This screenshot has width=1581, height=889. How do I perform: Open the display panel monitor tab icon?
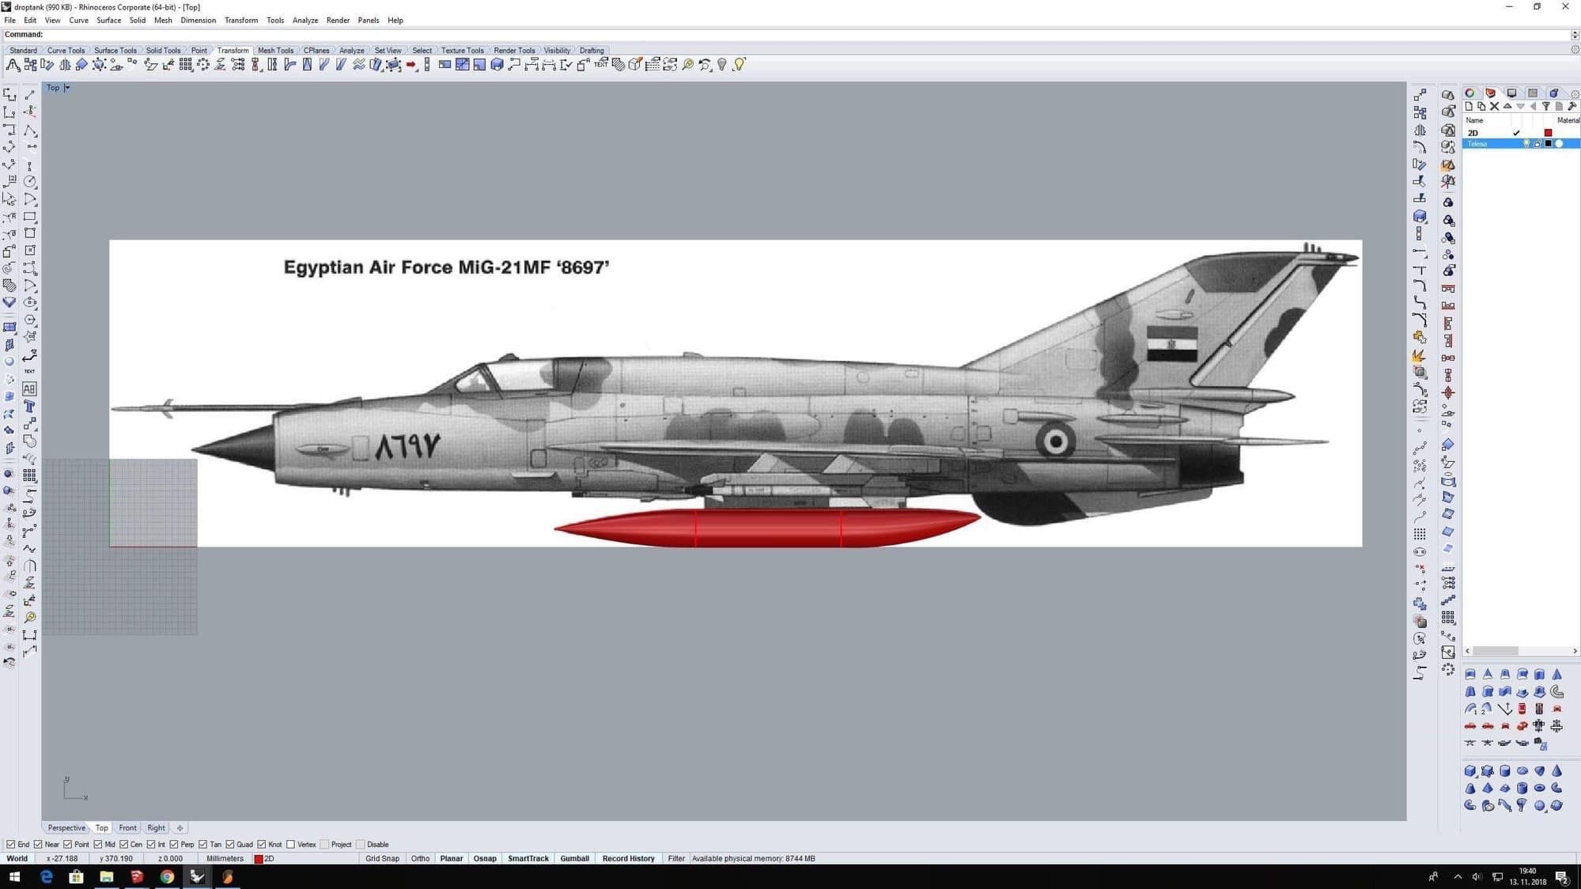[x=1511, y=93]
